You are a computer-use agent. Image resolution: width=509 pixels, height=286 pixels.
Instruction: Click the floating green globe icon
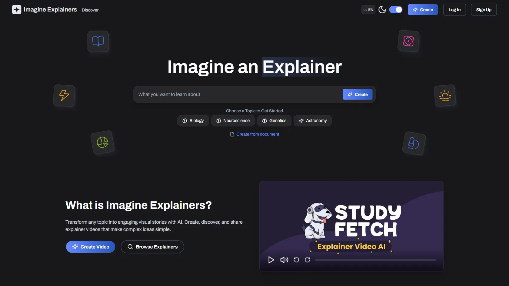(x=103, y=142)
